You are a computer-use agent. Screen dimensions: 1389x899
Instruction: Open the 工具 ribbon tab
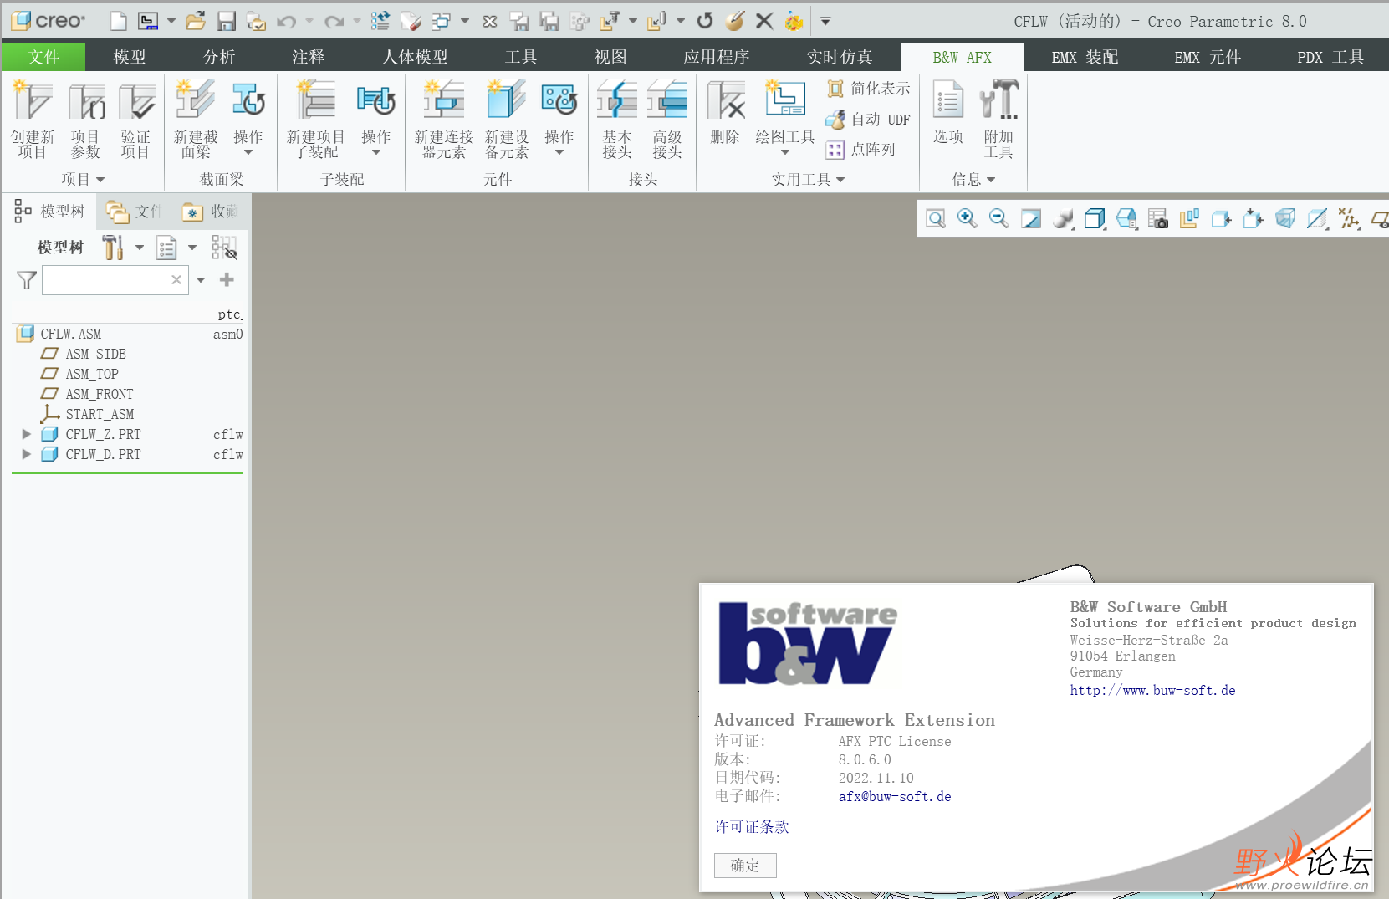pyautogui.click(x=521, y=57)
